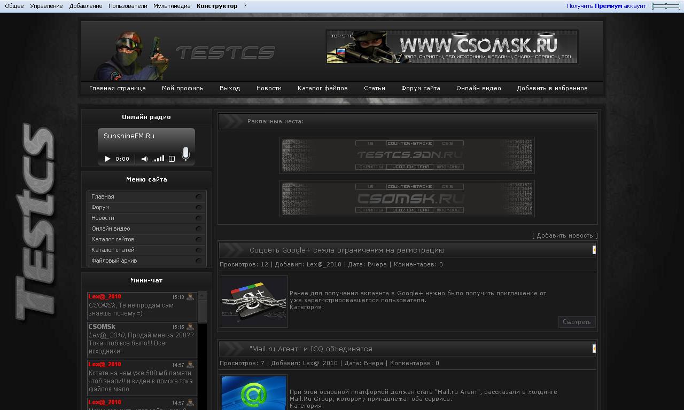Open the Конструктор admin menu
The image size is (684, 410).
coord(217,6)
